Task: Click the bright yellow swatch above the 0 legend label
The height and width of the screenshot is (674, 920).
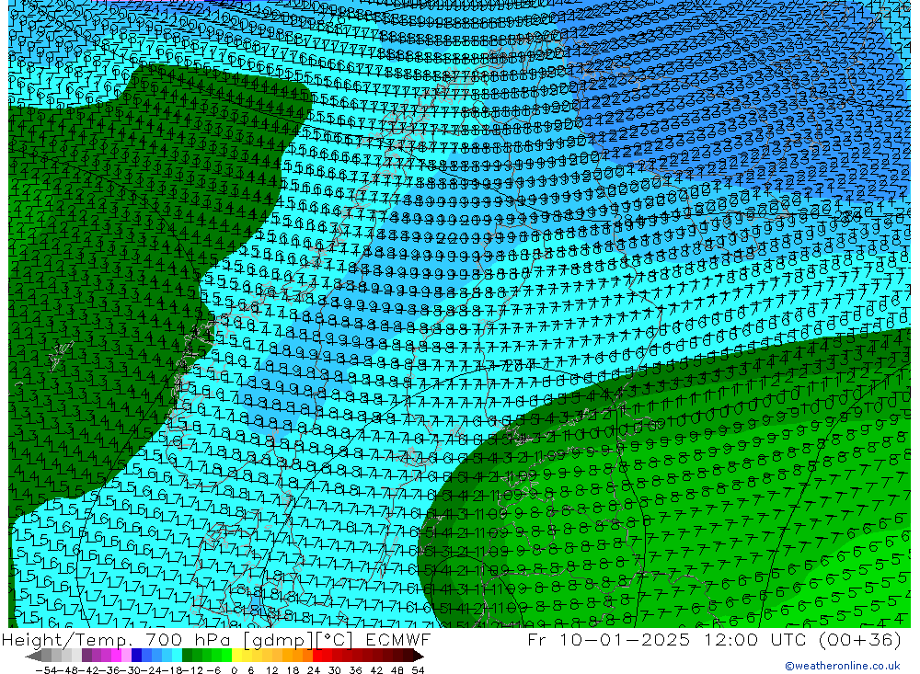Action: [x=236, y=656]
